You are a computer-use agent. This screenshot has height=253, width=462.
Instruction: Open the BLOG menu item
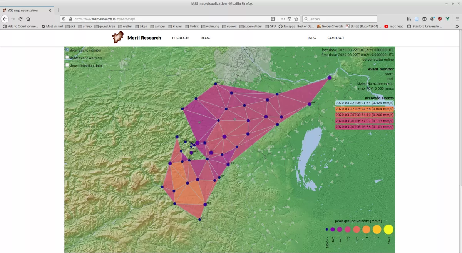click(205, 38)
